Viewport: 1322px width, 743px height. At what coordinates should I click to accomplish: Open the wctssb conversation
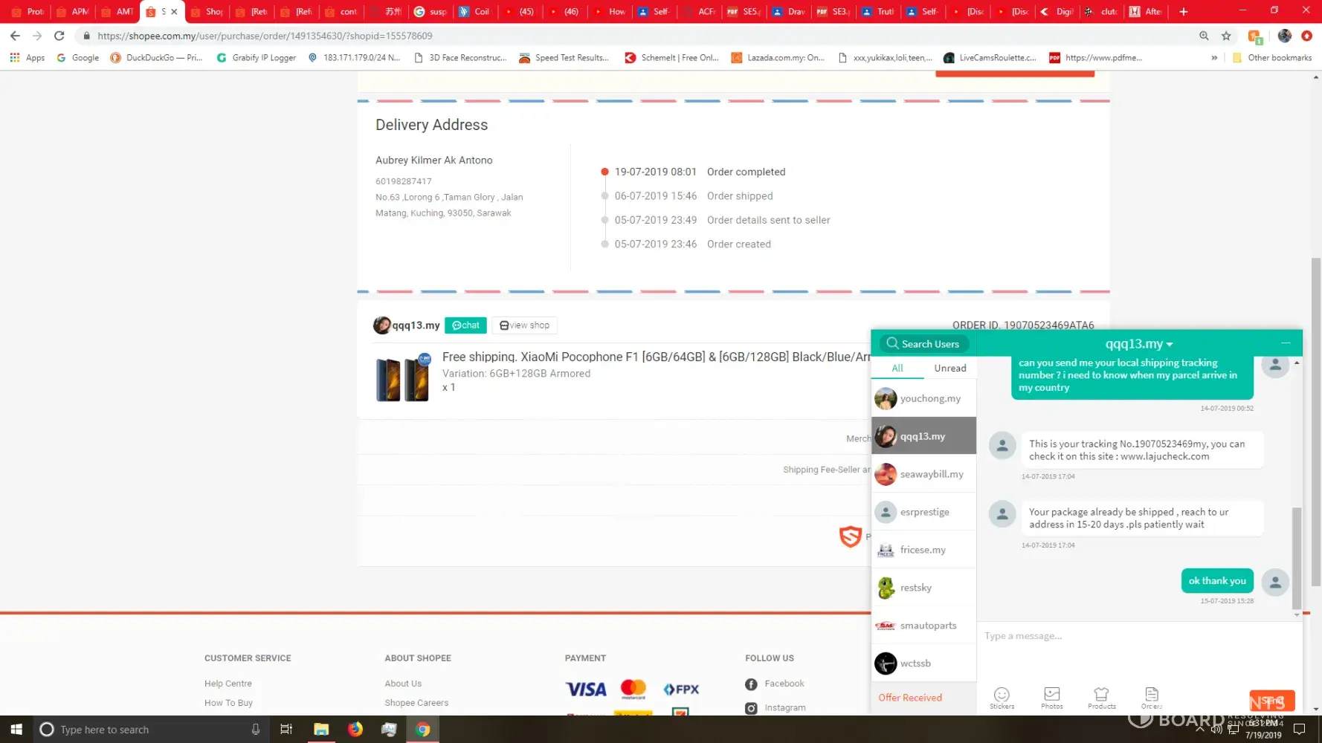pyautogui.click(x=923, y=663)
